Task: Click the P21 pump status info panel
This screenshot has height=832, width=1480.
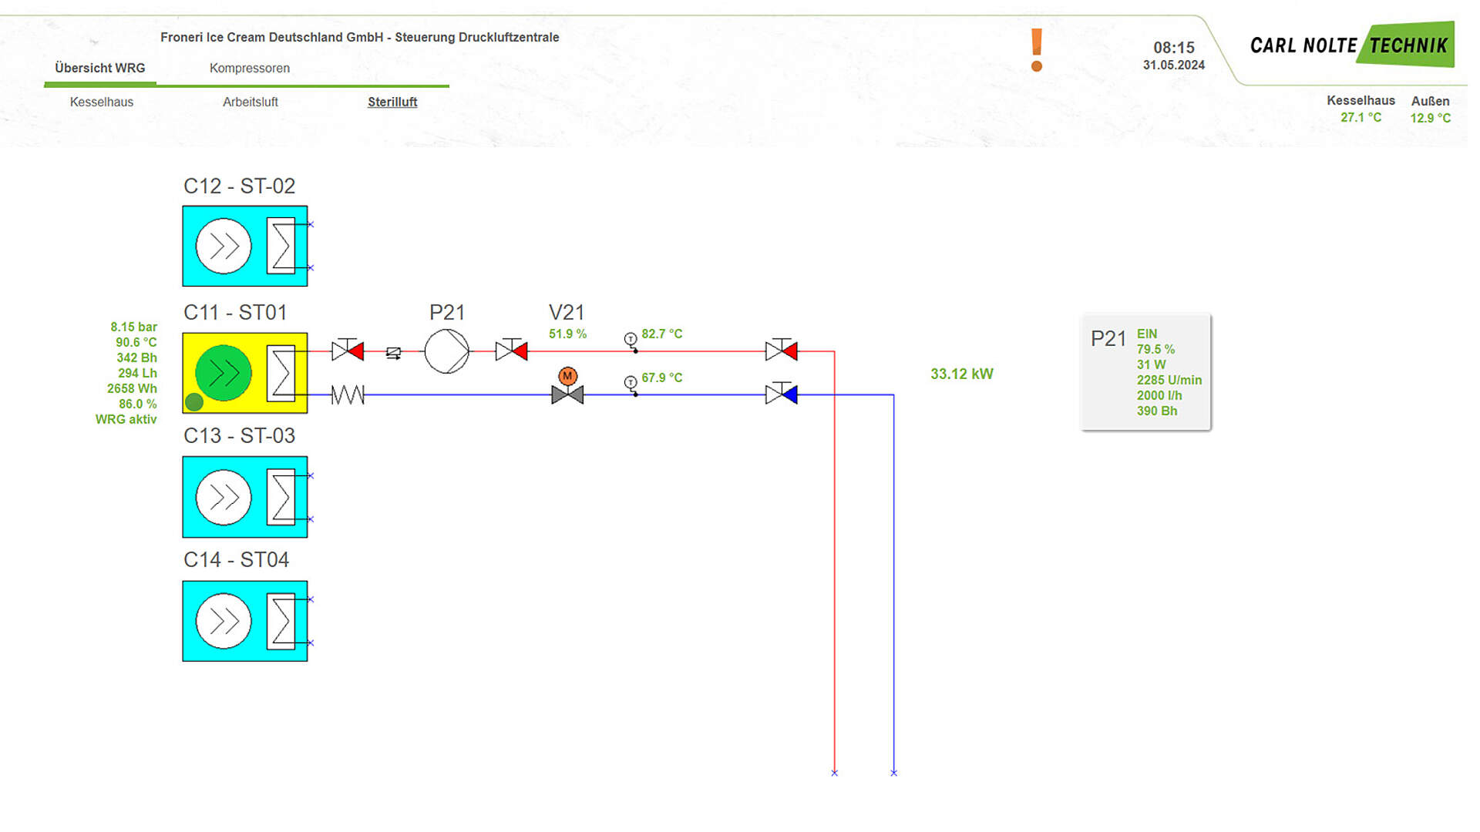Action: [1145, 372]
